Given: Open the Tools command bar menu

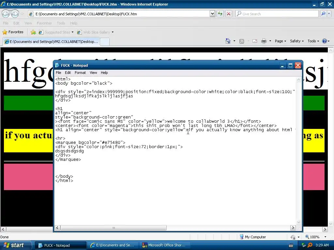Looking at the screenshot, I should [x=313, y=41].
